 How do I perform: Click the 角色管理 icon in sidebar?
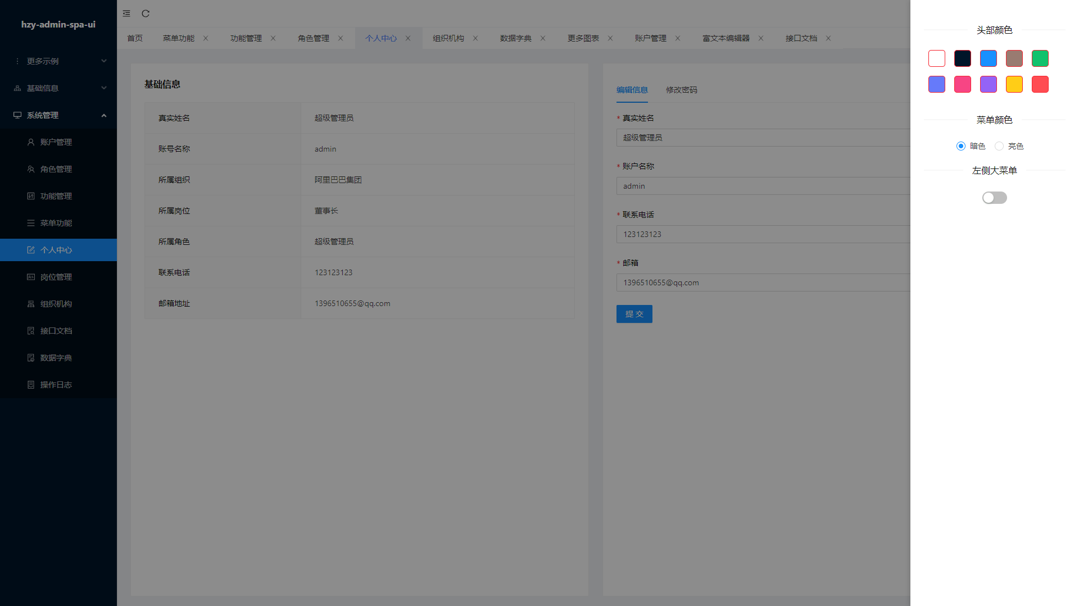[x=31, y=169]
